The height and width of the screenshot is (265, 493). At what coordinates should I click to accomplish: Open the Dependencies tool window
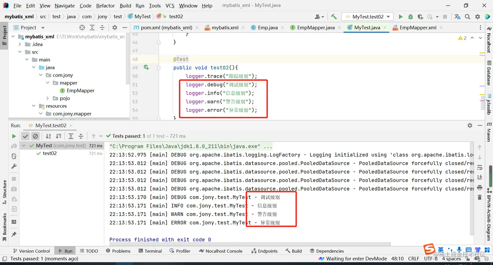click(327, 251)
